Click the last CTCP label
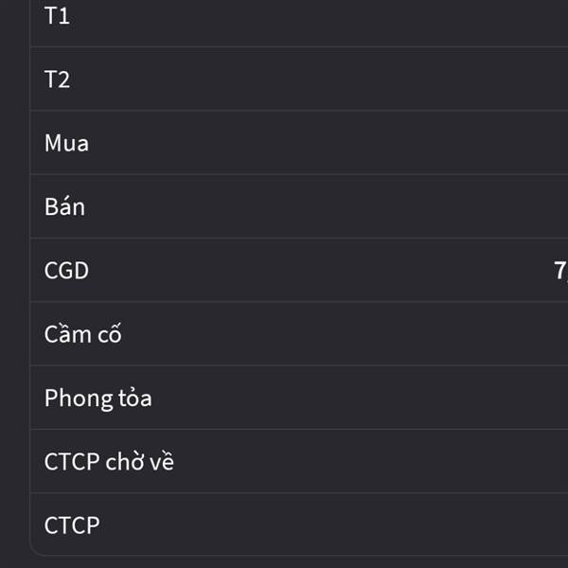This screenshot has height=568, width=568. coord(72,525)
